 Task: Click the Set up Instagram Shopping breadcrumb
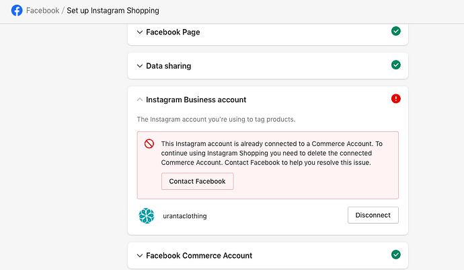113,11
